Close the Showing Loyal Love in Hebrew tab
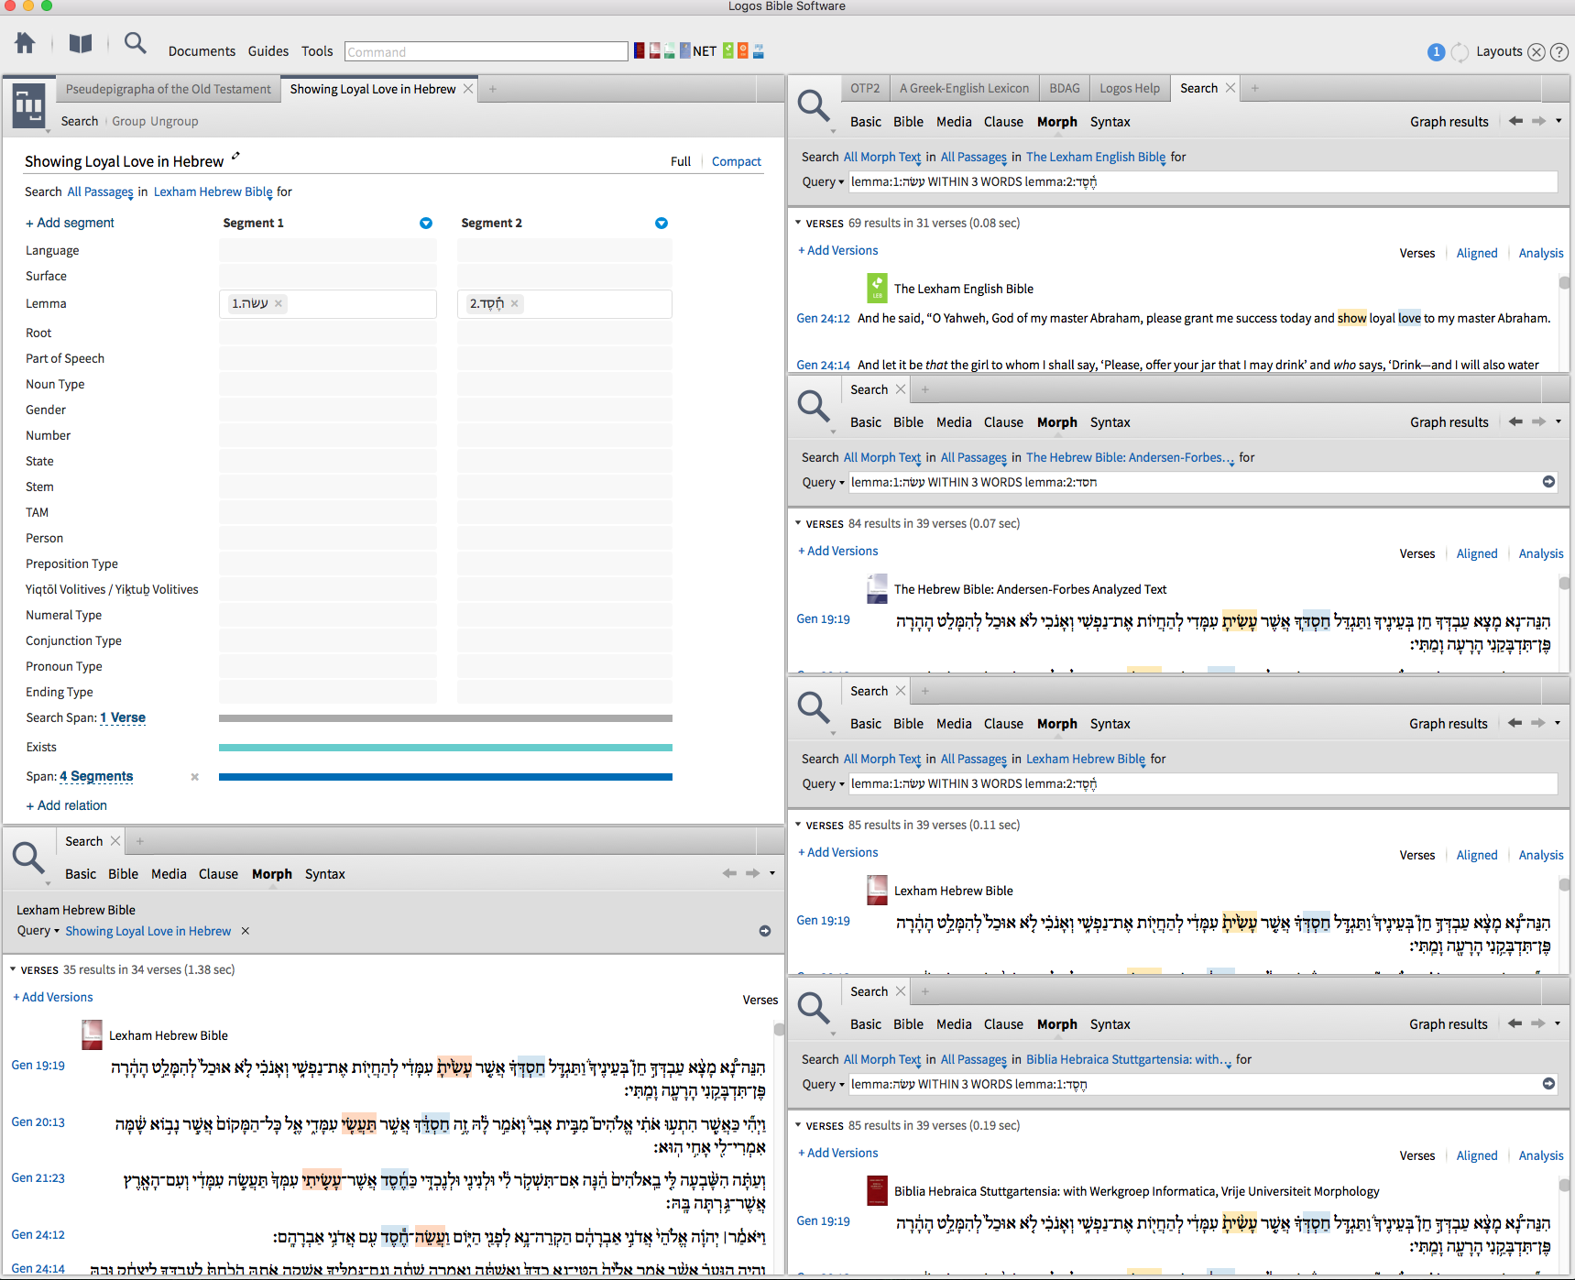 pos(468,89)
